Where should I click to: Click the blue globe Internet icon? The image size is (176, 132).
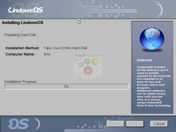pos(152,39)
